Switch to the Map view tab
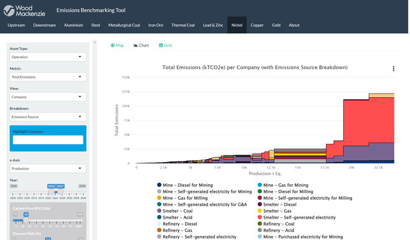 tap(117, 46)
